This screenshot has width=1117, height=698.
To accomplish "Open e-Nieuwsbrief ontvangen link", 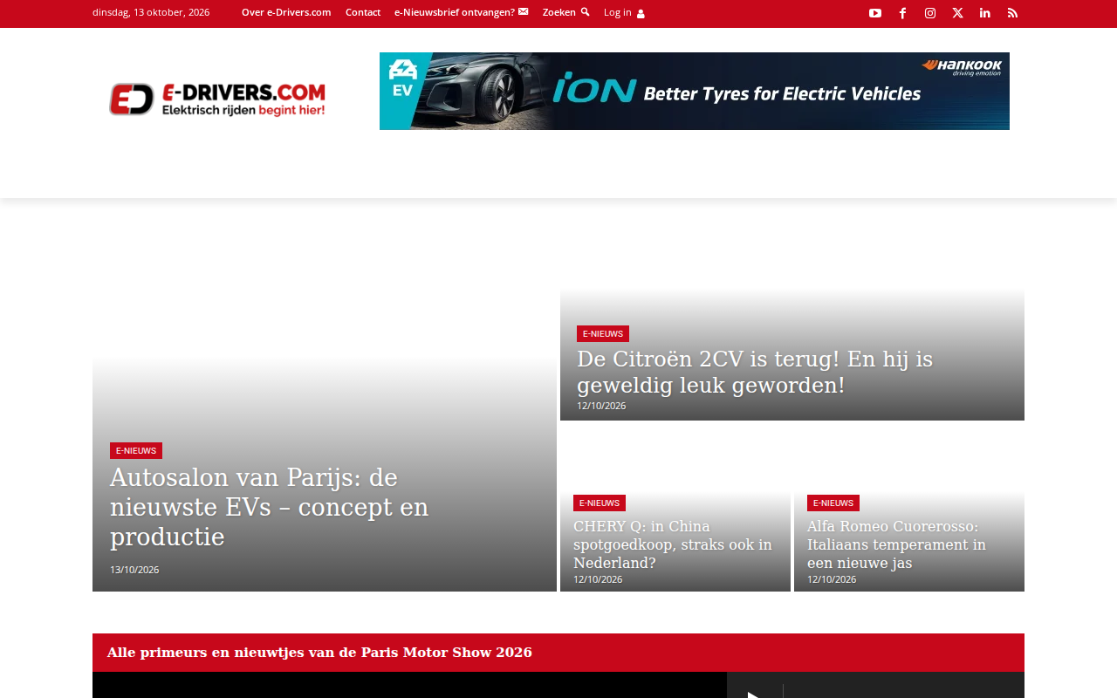I will point(461,12).
